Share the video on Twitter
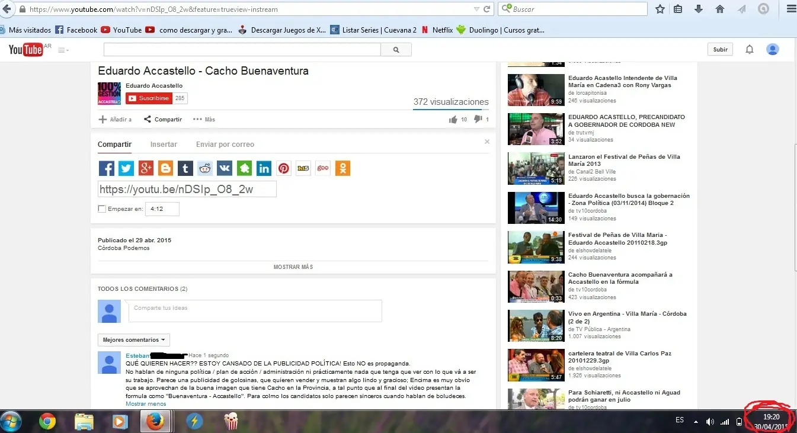 126,168
